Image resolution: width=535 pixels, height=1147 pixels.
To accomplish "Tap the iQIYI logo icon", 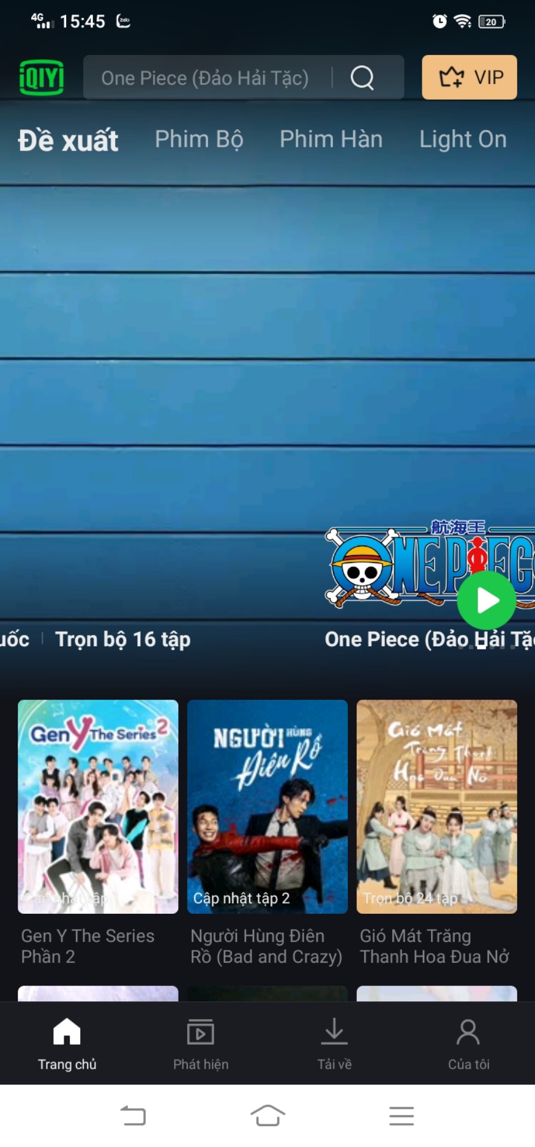I will coord(42,78).
